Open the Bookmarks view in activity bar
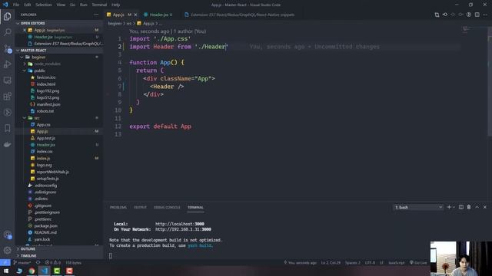Viewport: 492px width, 276px height. pyautogui.click(x=7, y=128)
